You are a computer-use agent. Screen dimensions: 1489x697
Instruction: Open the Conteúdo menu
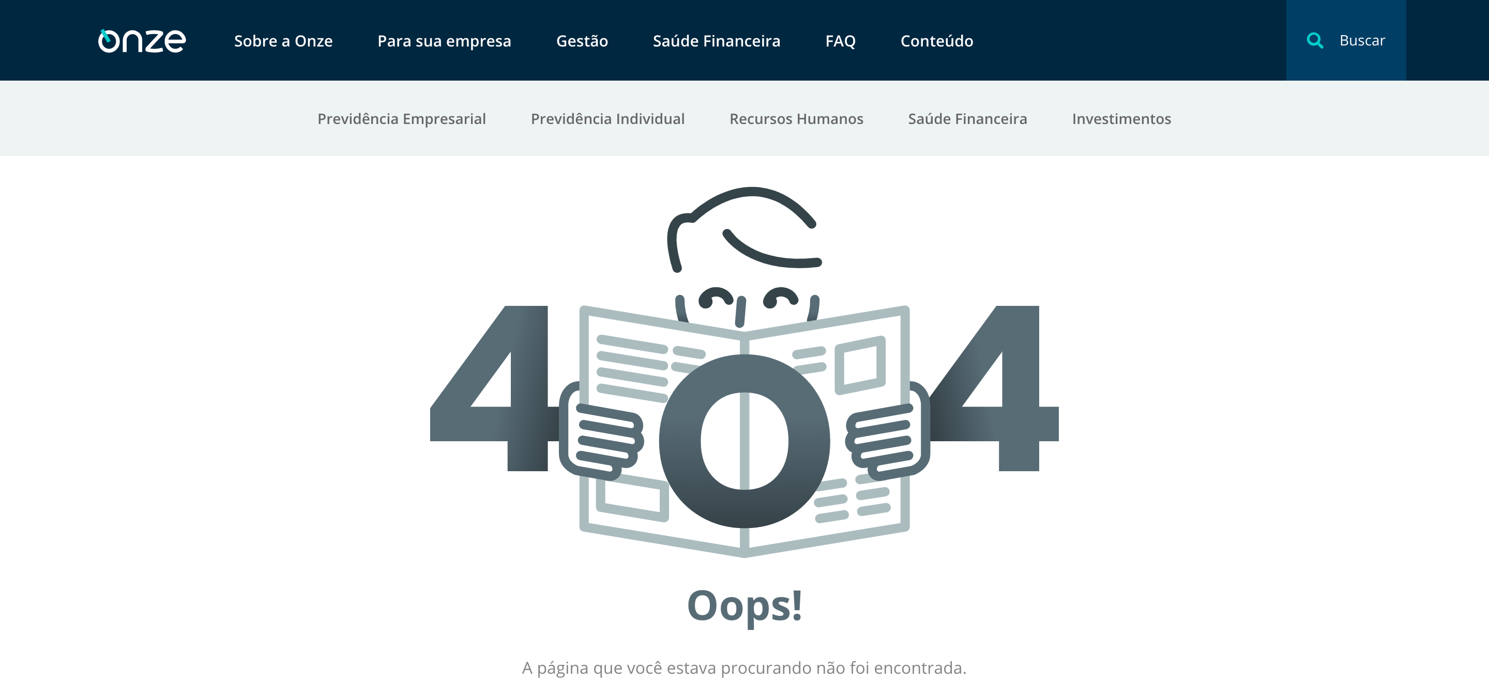click(x=936, y=41)
